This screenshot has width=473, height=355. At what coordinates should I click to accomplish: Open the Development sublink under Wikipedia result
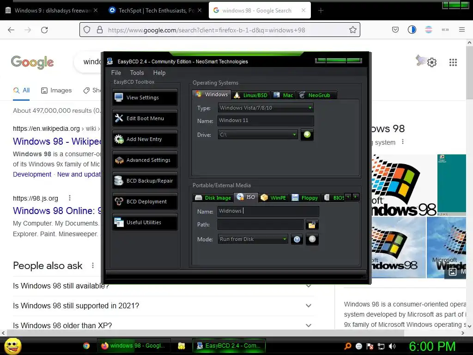[32, 174]
